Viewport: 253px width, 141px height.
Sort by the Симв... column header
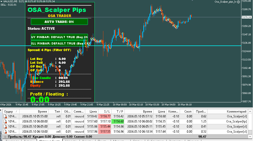click(78, 112)
